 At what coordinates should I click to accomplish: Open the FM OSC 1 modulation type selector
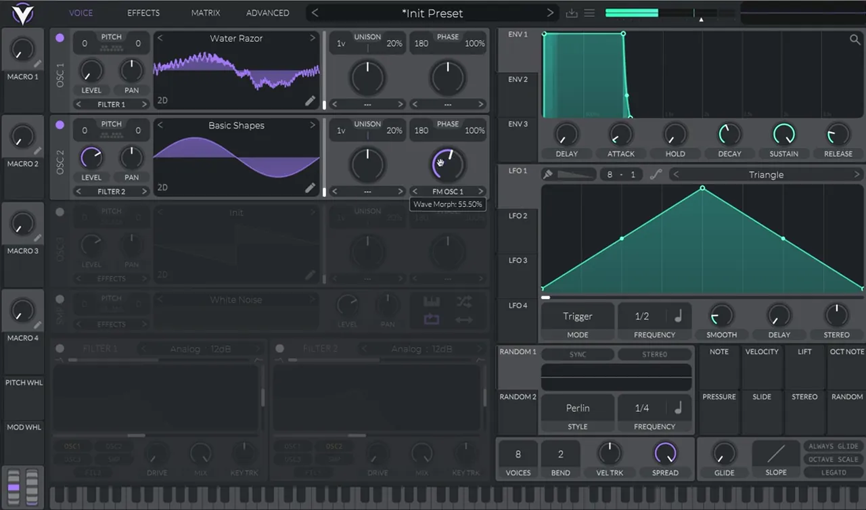pyautogui.click(x=448, y=191)
